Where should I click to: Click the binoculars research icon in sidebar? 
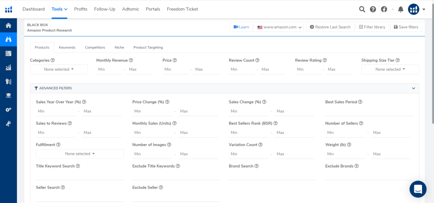[8, 39]
